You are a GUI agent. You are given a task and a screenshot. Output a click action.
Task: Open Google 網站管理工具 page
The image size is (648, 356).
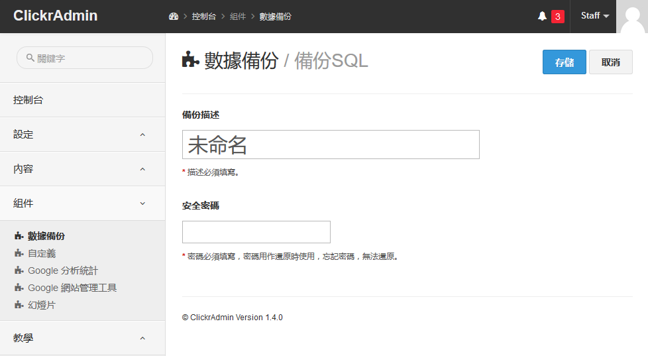(x=72, y=288)
